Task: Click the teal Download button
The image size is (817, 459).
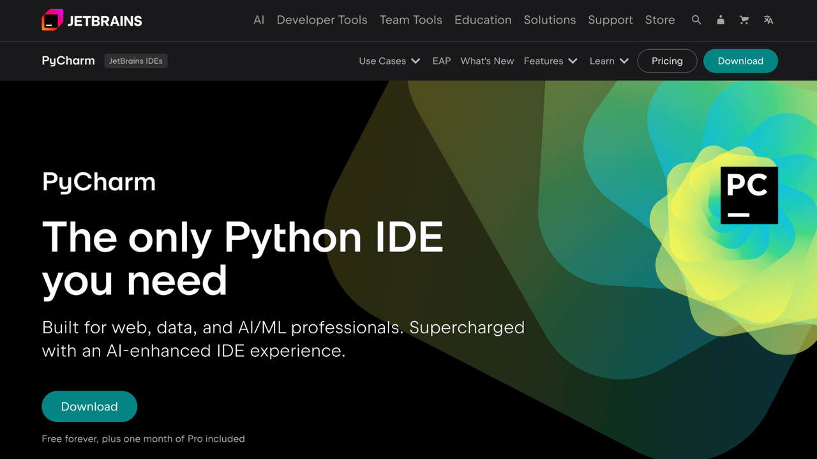Action: coord(740,61)
